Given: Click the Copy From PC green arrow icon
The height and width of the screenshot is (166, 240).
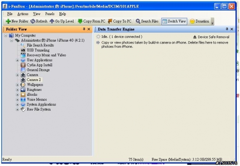Looking at the screenshot, I should click(80, 21).
